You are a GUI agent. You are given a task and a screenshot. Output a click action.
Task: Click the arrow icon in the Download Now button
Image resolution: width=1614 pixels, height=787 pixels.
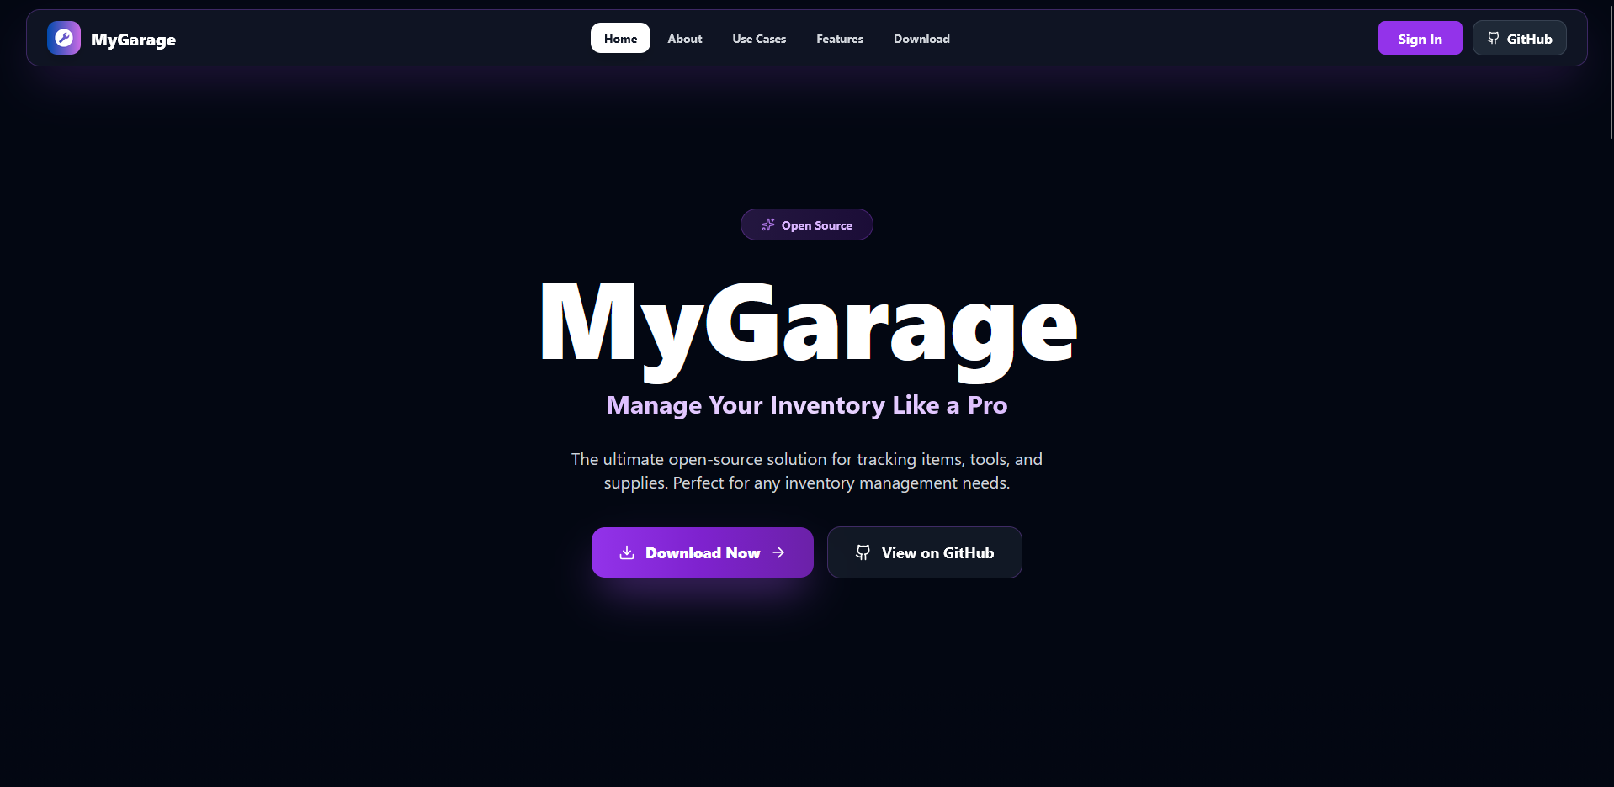(x=778, y=552)
